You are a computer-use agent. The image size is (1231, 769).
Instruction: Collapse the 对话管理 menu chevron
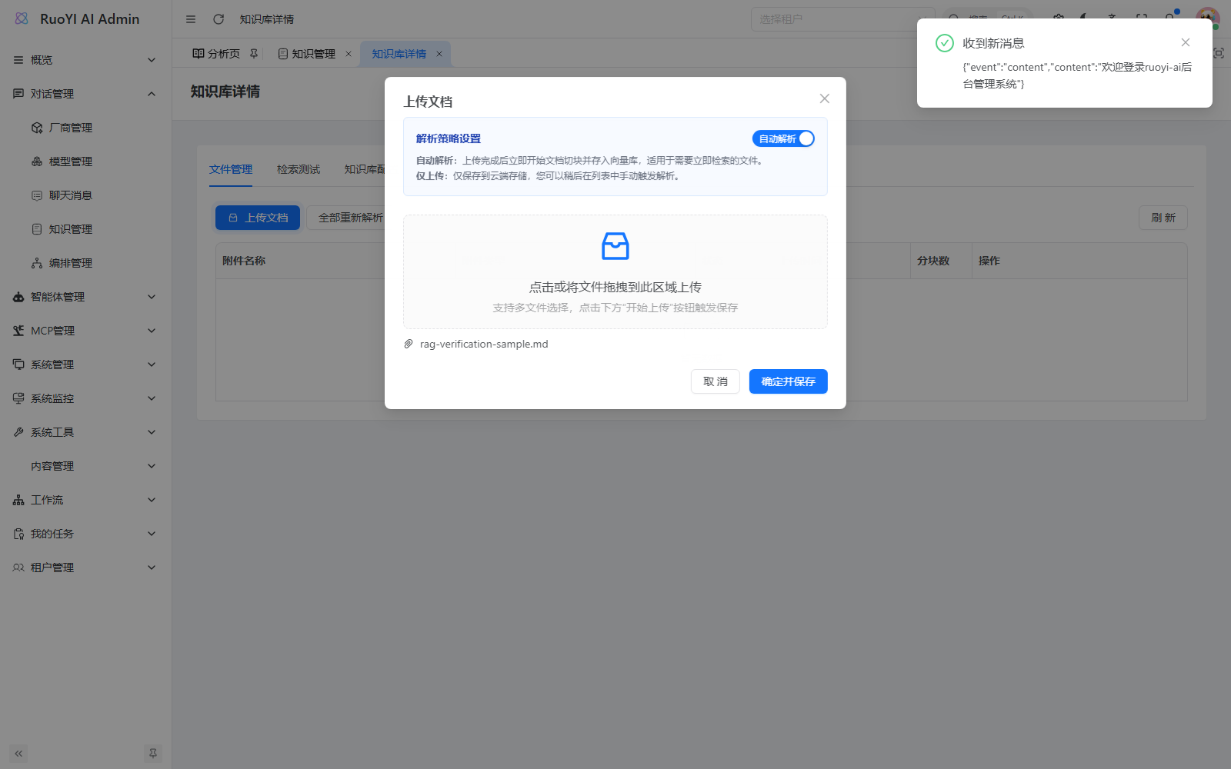tap(152, 94)
